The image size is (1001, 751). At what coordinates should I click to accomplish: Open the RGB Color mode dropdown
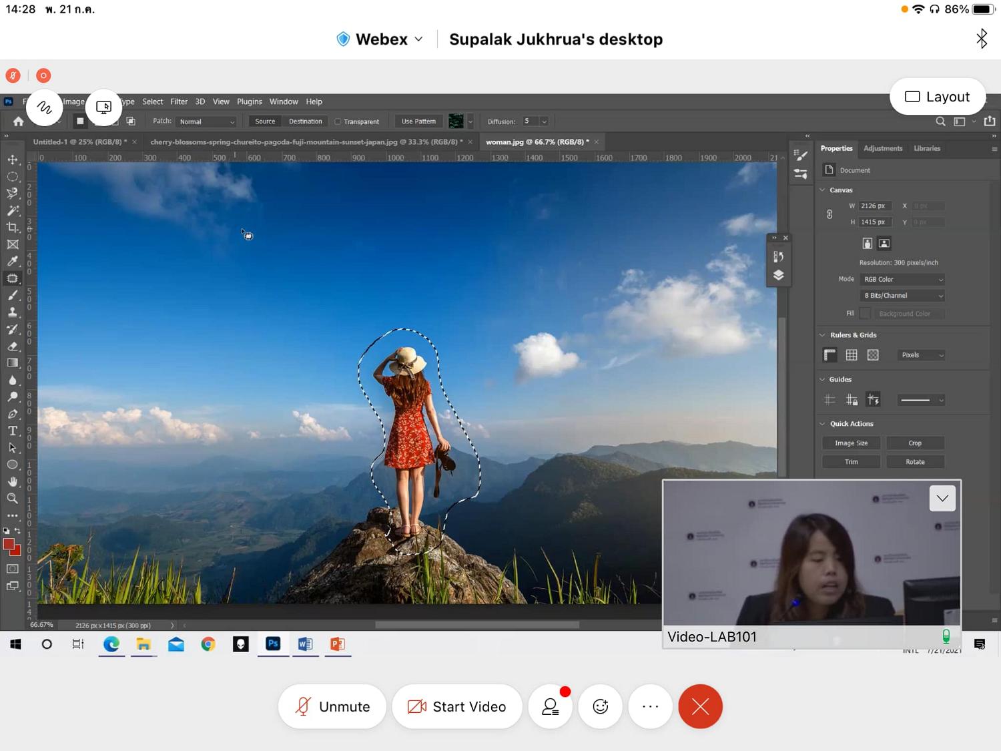(x=903, y=279)
